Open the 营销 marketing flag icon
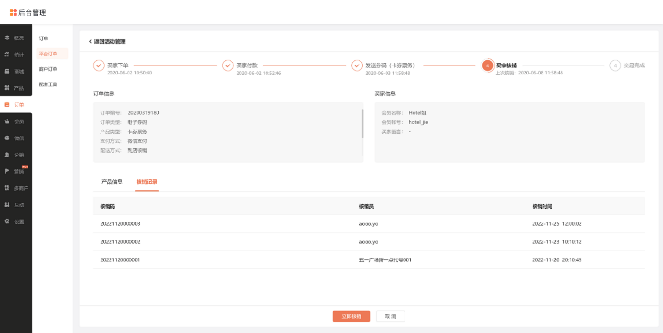The height and width of the screenshot is (333, 663). point(7,171)
